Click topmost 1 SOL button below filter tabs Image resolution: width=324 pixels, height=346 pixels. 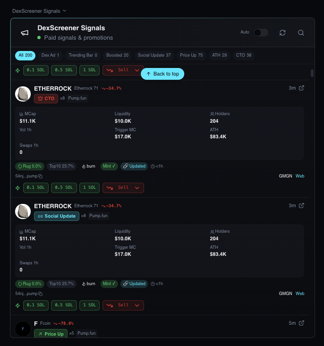click(89, 70)
